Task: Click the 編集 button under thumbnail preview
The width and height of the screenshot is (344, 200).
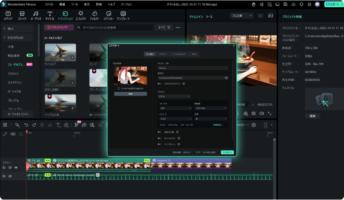Action: coord(130,94)
